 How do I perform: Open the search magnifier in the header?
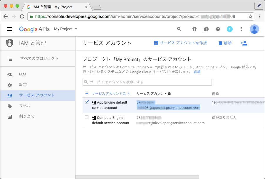179,29
